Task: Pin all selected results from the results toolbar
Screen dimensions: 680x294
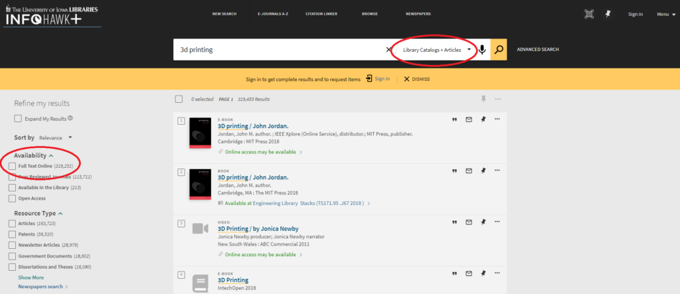Action: tap(483, 100)
